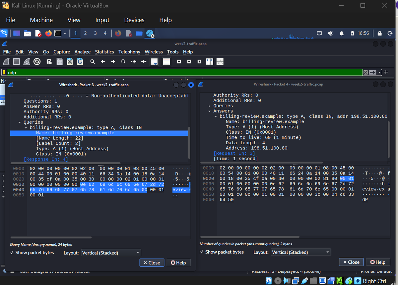398x285 pixels.
Task: Collapse billing-review.example query in Packet 3
Action: coord(26,128)
